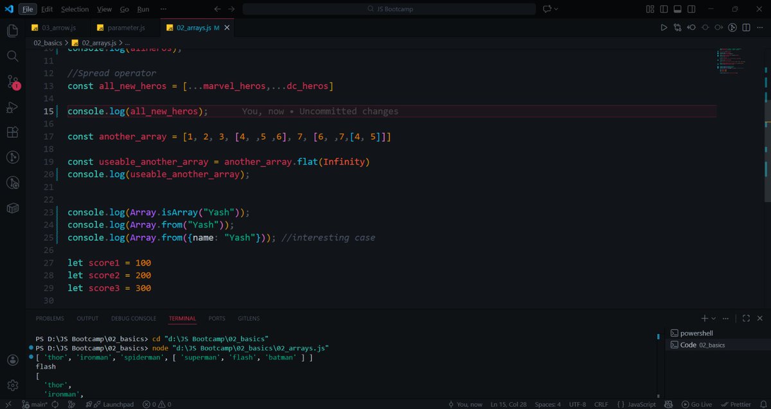Open the Extensions view

click(12, 132)
